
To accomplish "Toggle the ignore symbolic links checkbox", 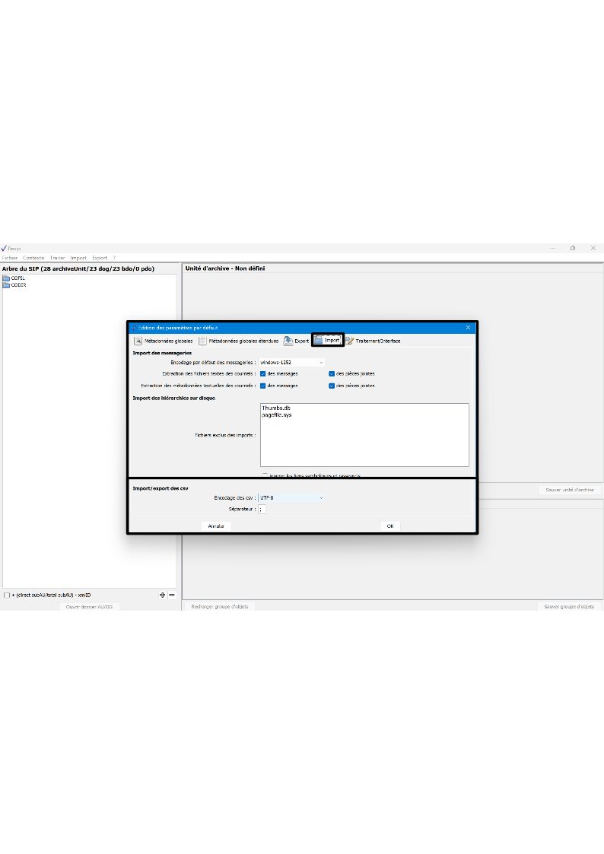I will (x=265, y=476).
